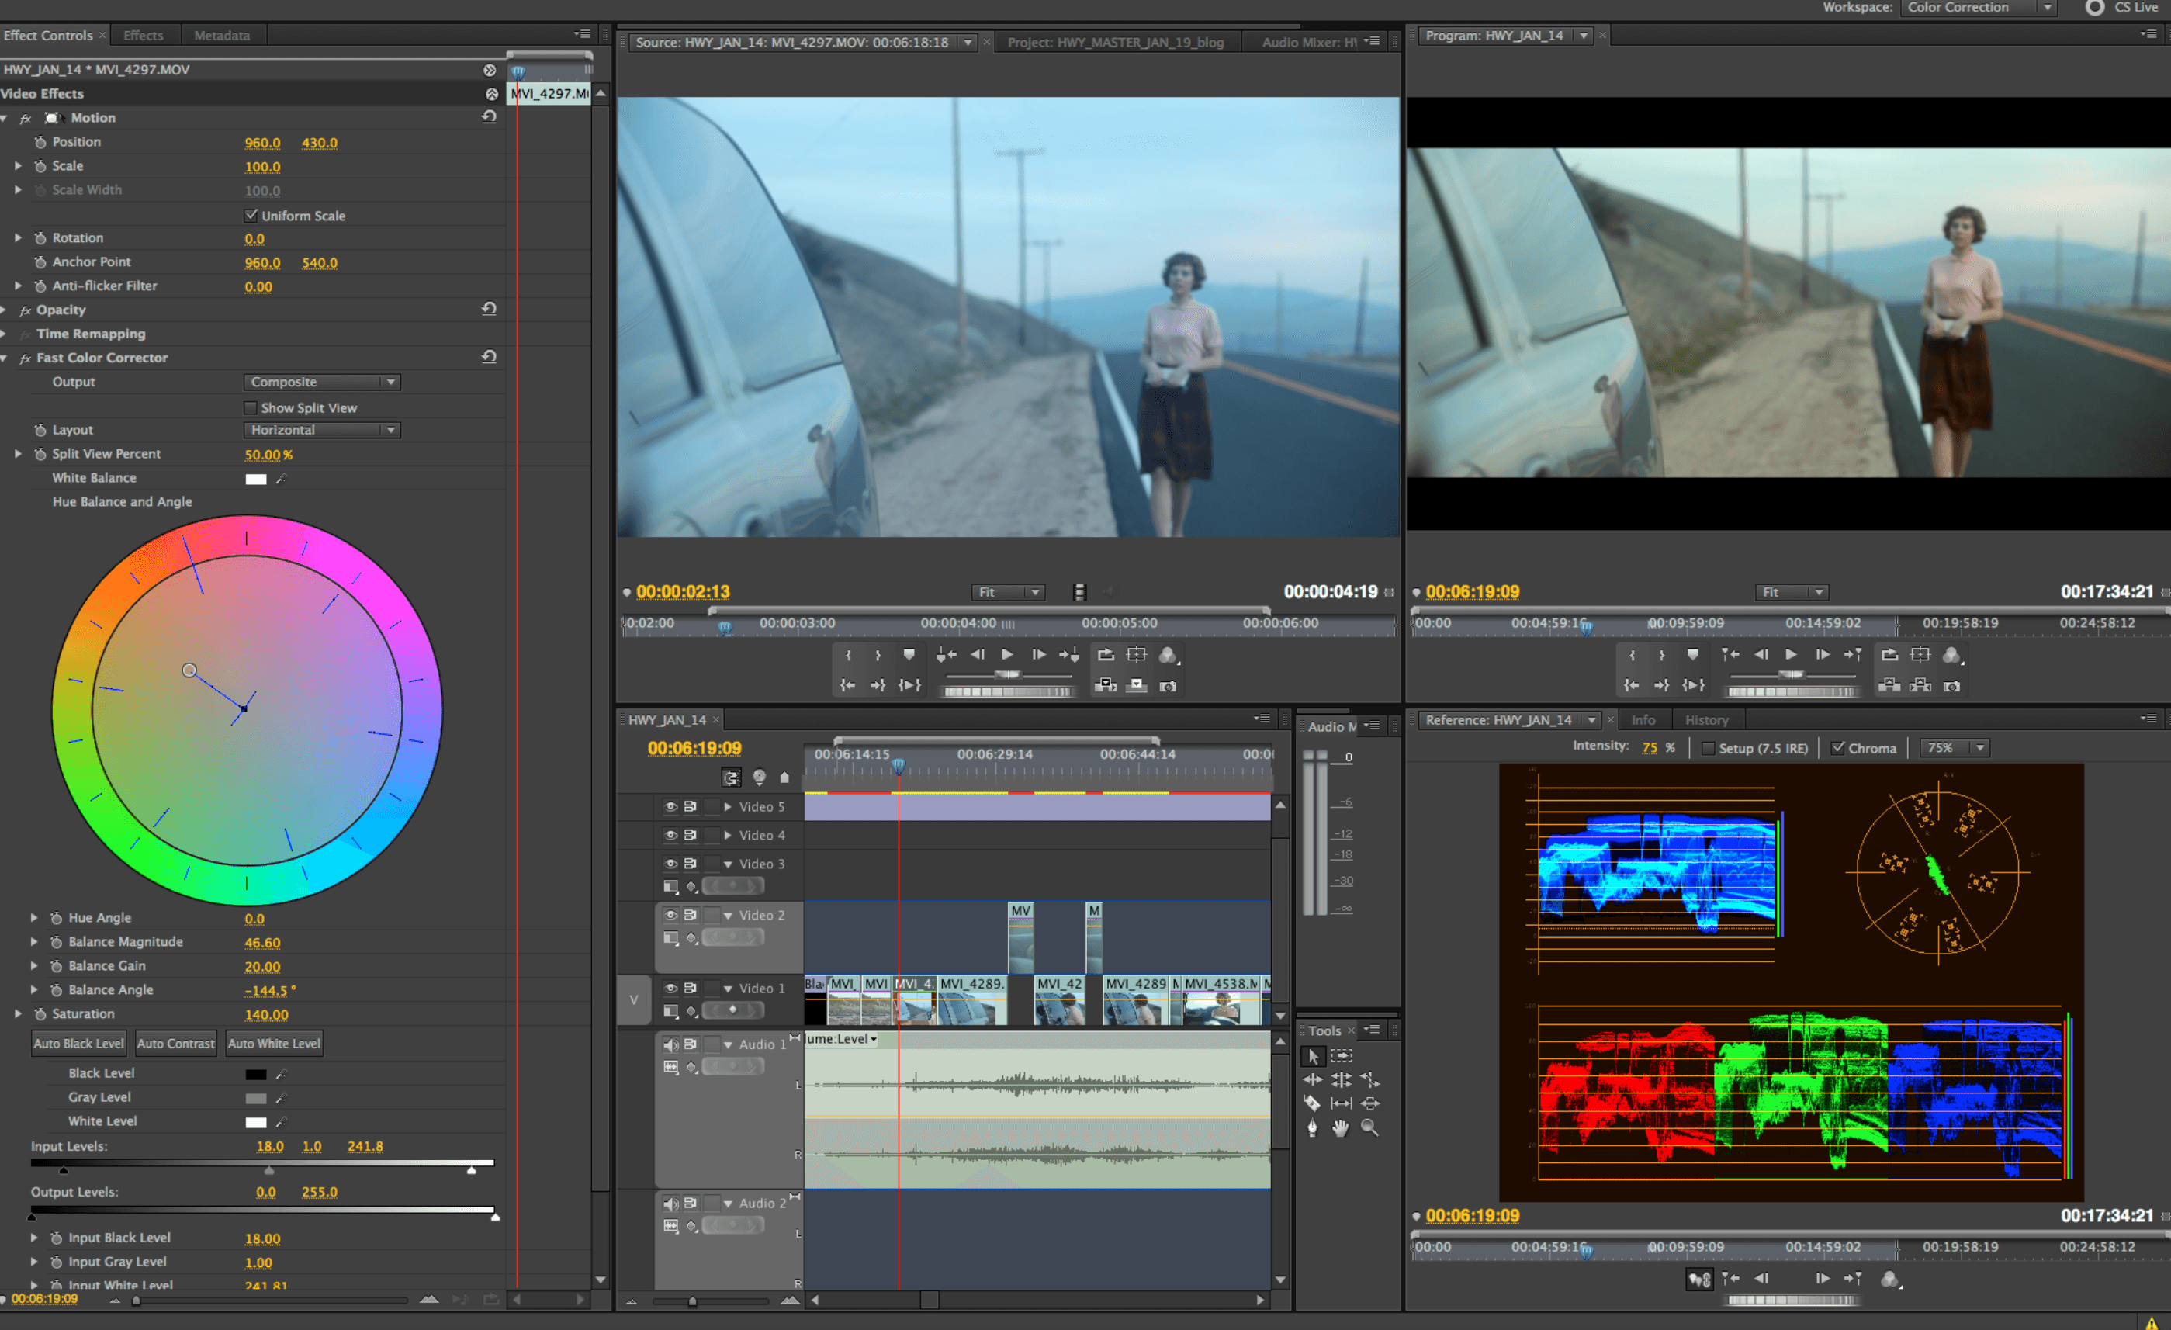The image size is (2171, 1330).
Task: Click the Balance Magnitude value 46.60
Action: coord(262,942)
